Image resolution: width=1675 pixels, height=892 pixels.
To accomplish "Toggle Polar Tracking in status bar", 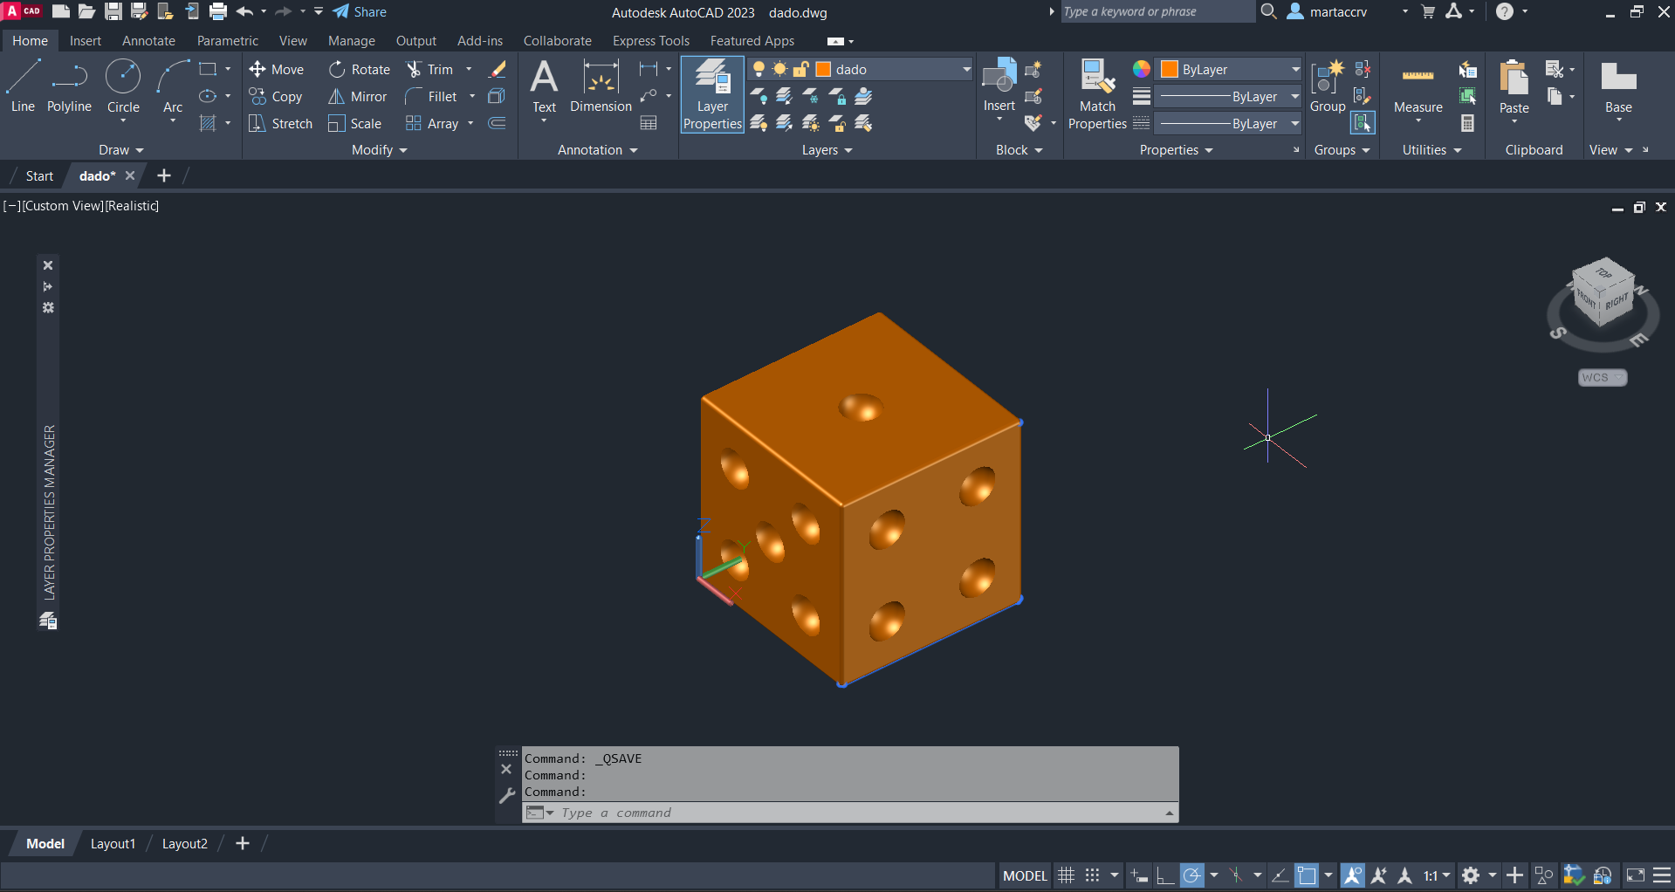I will pos(1191,875).
